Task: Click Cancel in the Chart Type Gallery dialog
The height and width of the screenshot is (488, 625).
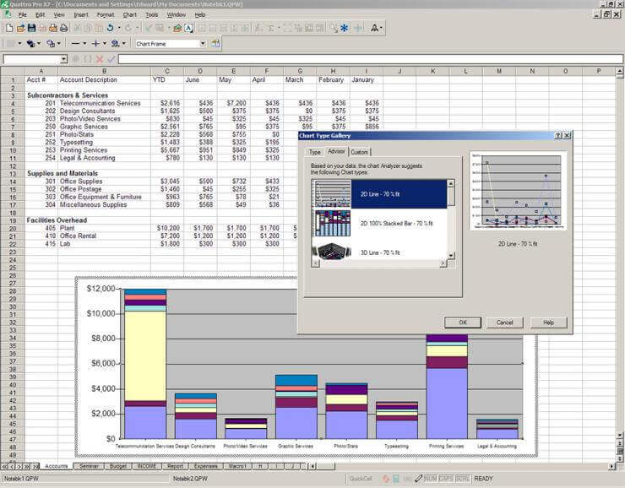Action: click(x=504, y=323)
